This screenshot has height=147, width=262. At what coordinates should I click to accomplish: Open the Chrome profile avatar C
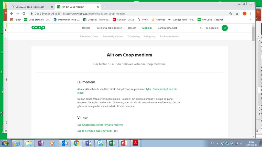(244, 14)
